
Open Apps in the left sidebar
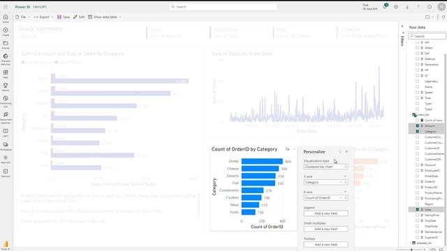pos(6,74)
